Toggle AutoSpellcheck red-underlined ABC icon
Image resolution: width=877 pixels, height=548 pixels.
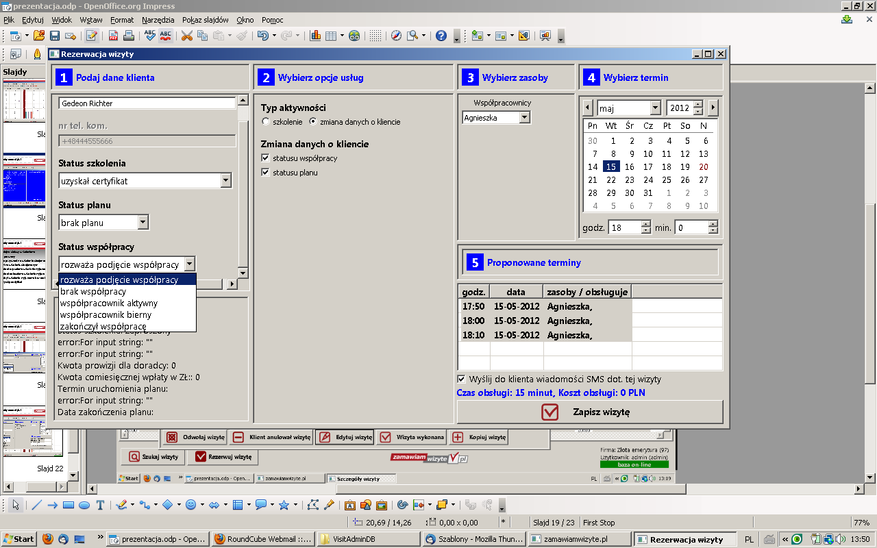pos(165,36)
